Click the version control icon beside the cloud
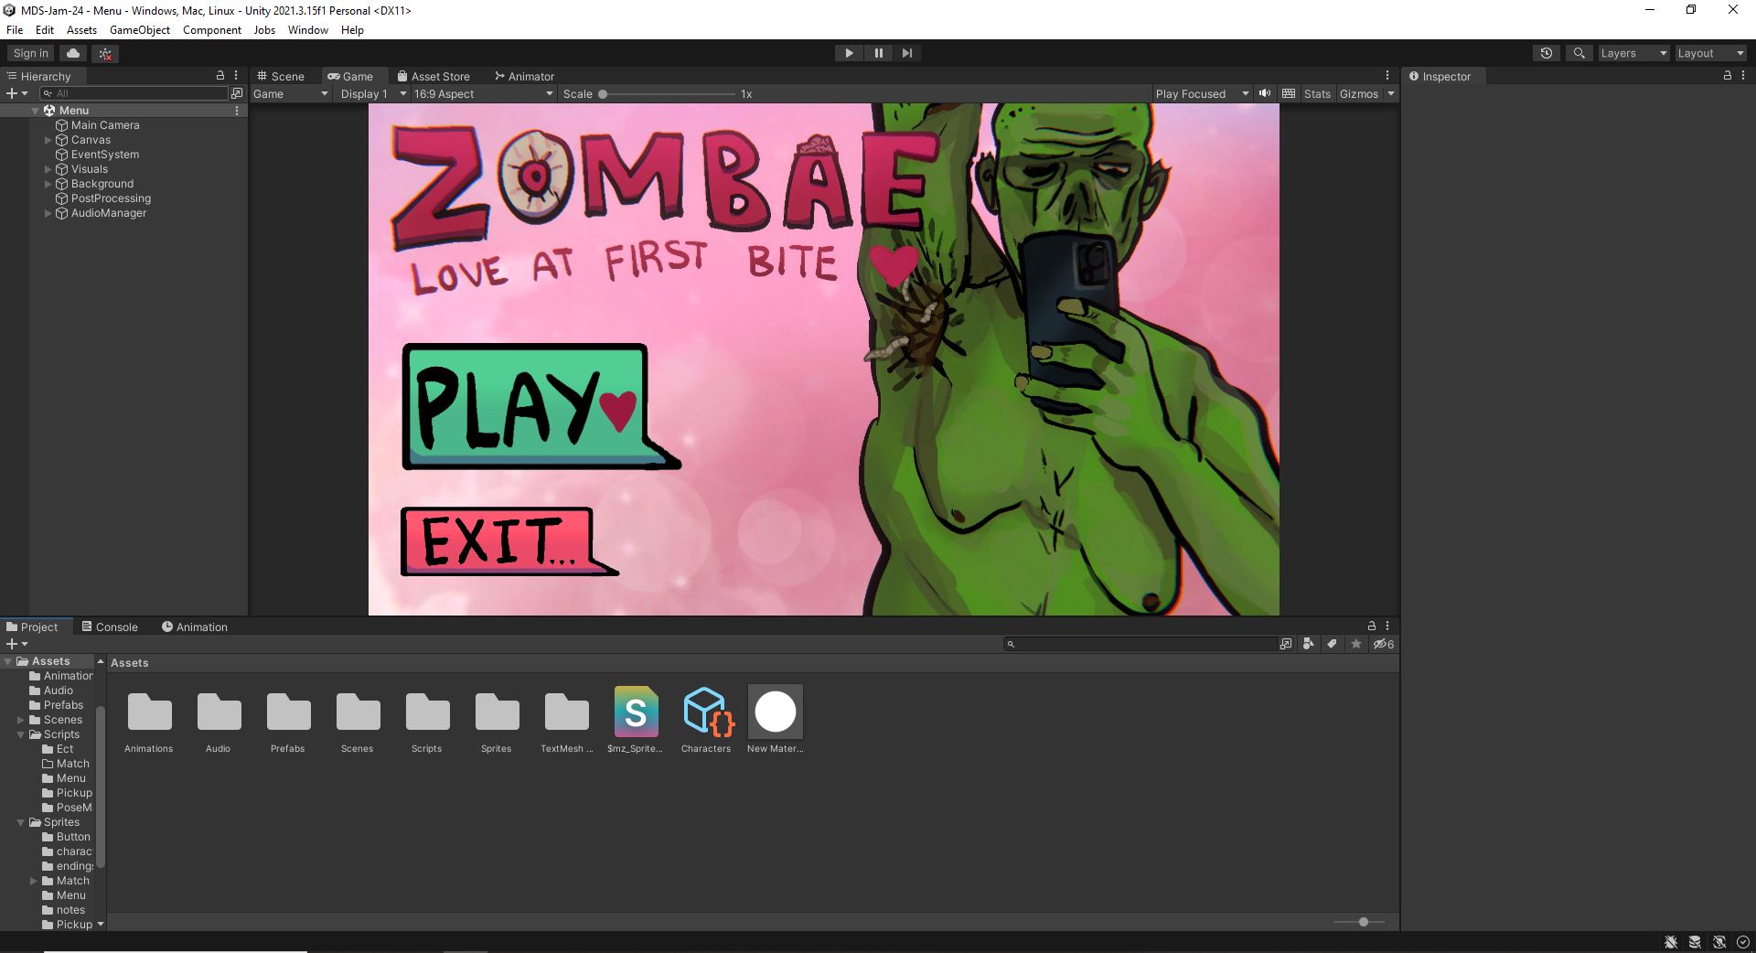Screen dimensions: 1756x953 tap(106, 53)
